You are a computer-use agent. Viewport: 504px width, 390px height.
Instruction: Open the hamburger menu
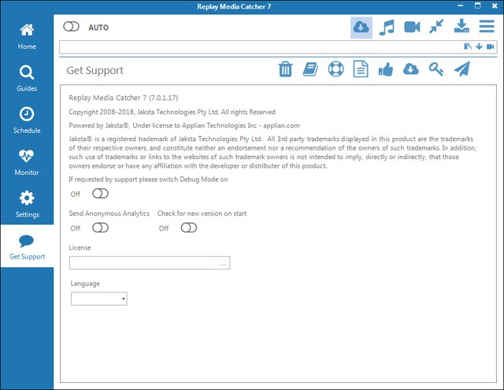coord(487,27)
